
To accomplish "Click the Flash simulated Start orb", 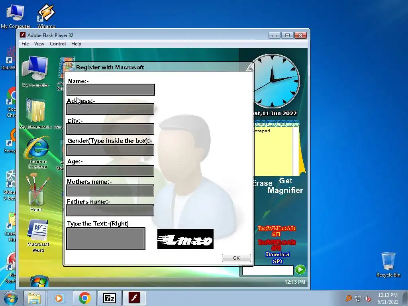I will (39, 281).
